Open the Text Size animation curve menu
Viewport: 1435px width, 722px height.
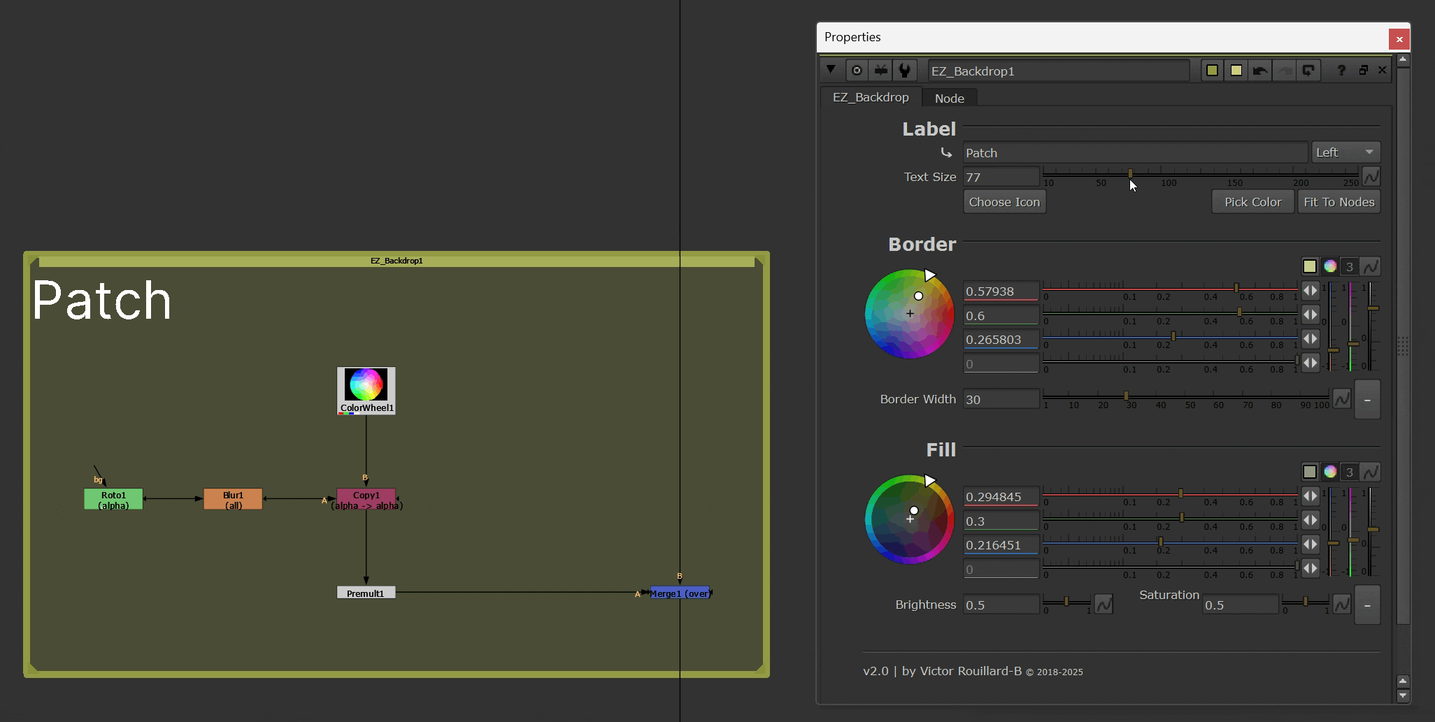click(x=1371, y=177)
